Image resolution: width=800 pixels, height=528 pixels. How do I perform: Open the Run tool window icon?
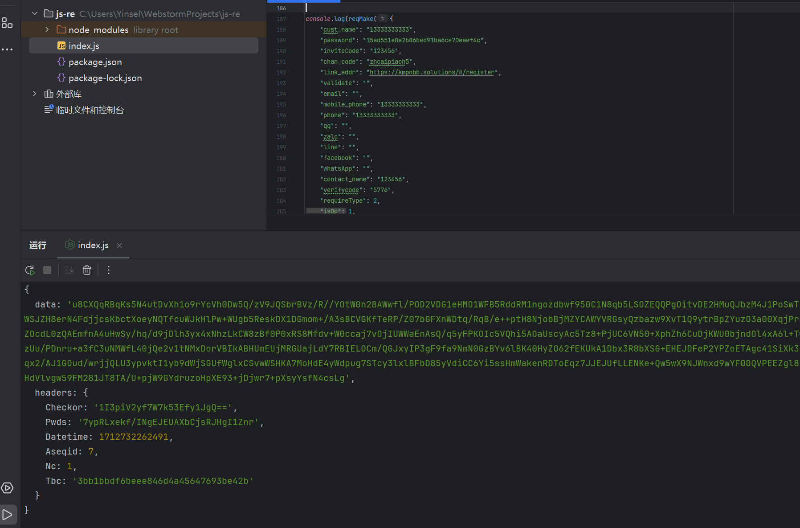click(8, 515)
